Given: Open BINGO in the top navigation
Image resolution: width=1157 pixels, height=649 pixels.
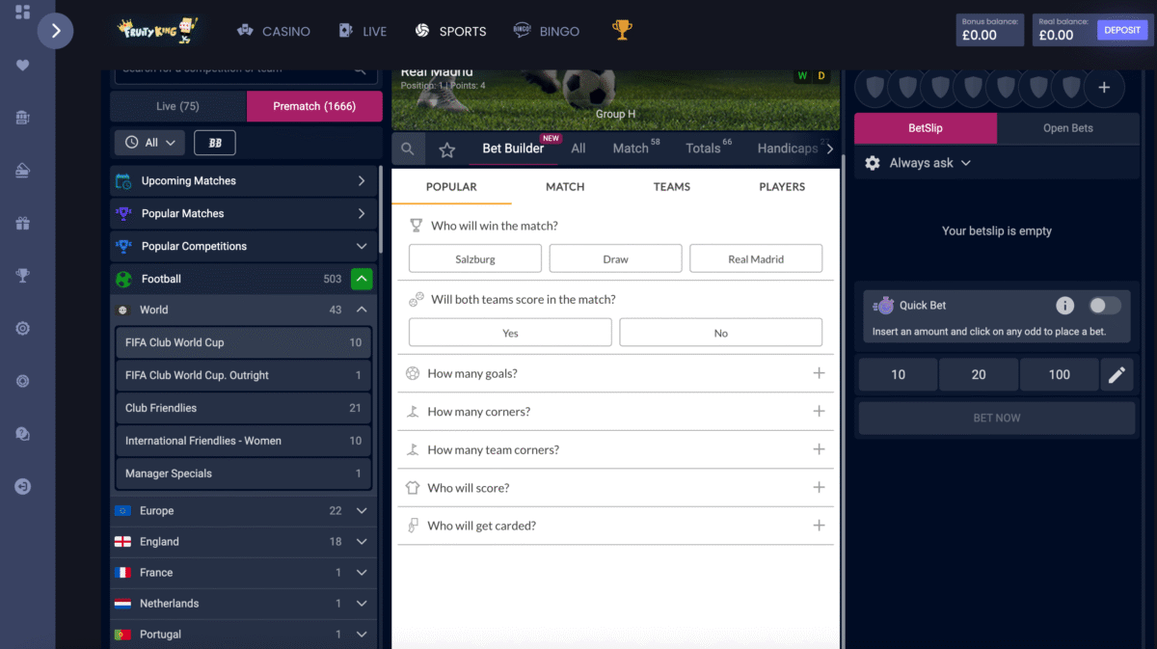Looking at the screenshot, I should click(x=547, y=31).
